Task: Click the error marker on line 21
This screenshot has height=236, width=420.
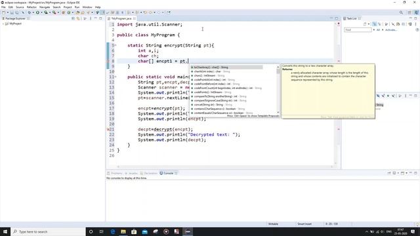Action: point(108,129)
